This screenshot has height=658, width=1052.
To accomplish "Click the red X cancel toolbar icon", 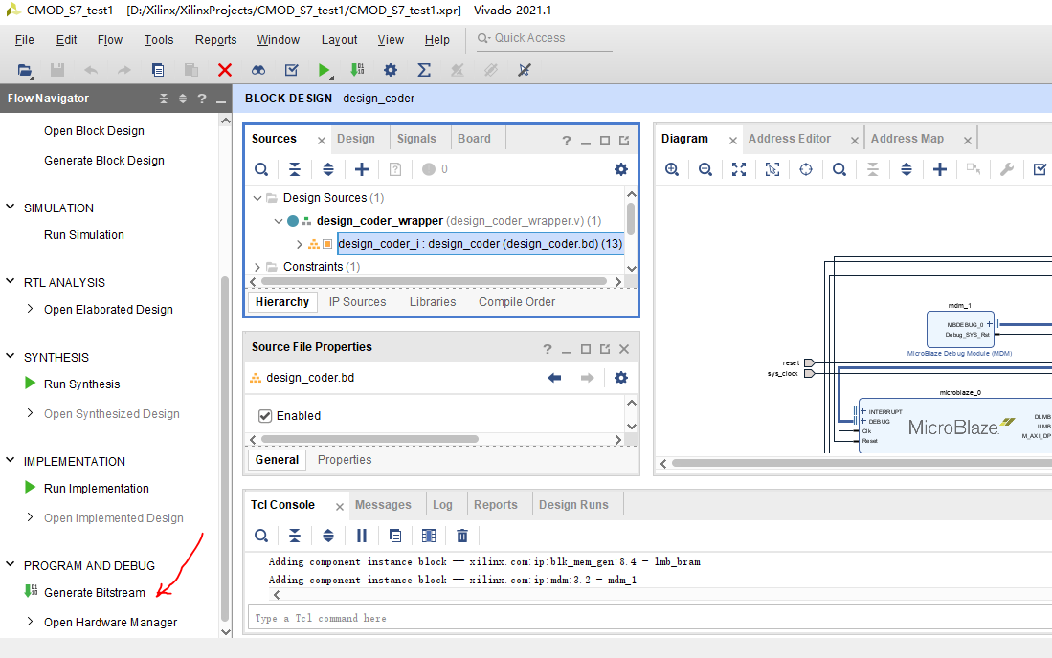I will click(x=225, y=70).
